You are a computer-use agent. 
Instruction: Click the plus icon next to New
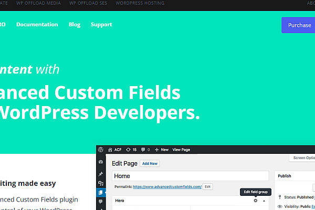[156, 150]
